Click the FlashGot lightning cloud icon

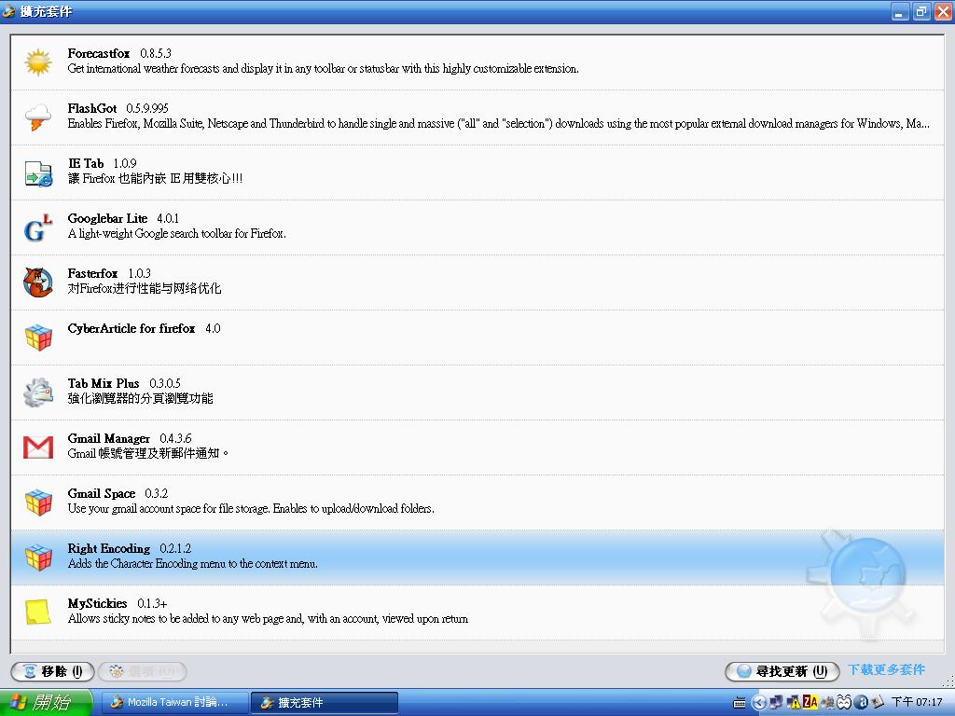[38, 117]
